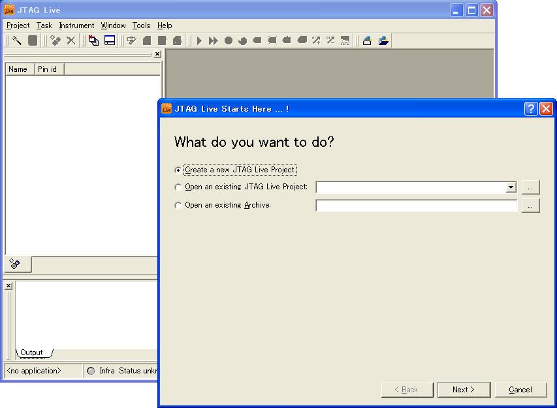Browse for an existing Archive file
The image size is (557, 408).
coord(530,206)
